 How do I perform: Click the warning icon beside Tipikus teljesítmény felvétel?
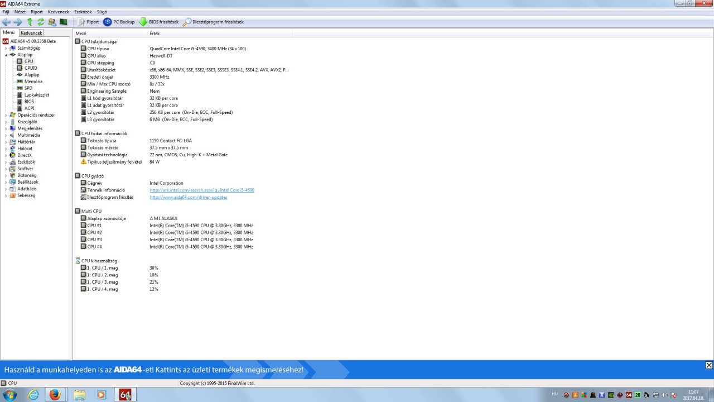coord(84,162)
